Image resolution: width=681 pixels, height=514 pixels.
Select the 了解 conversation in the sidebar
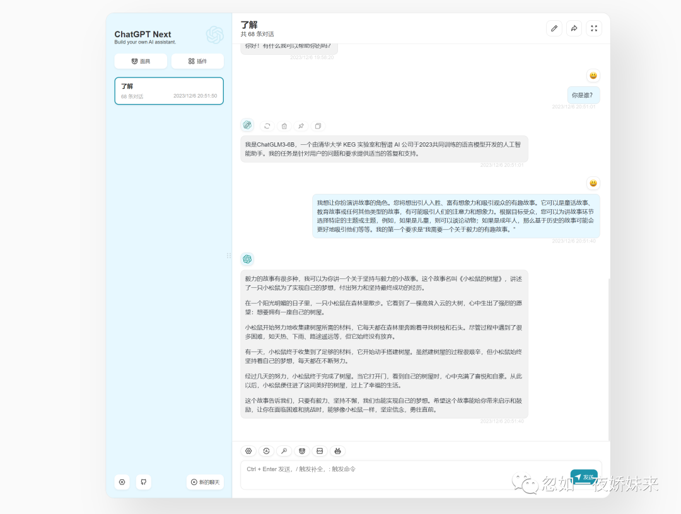pyautogui.click(x=168, y=91)
